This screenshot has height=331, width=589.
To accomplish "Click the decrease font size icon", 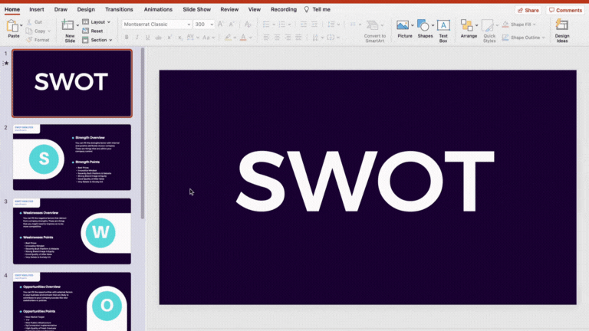I will (232, 24).
